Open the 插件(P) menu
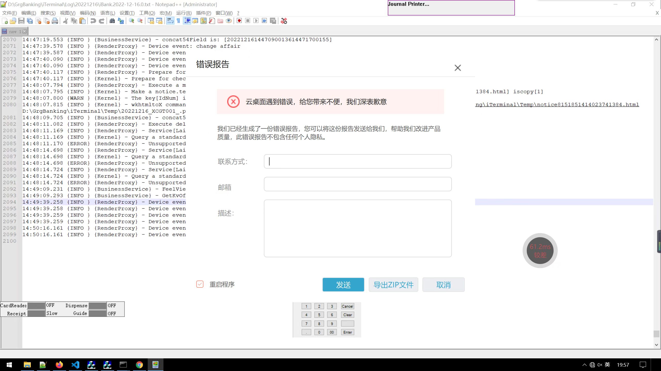Screen dimensions: 661x371 pyautogui.click(x=203, y=13)
